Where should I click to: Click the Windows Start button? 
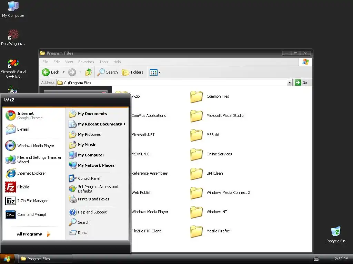(x=7, y=259)
